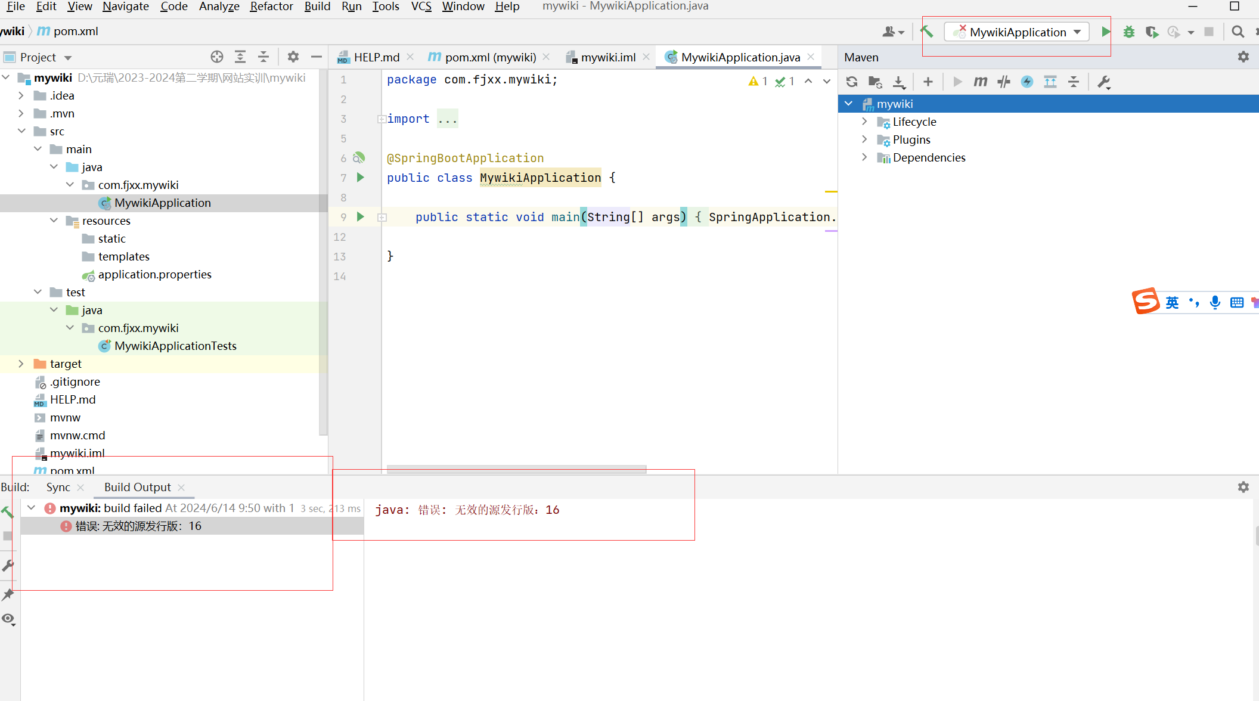Image resolution: width=1259 pixels, height=701 pixels.
Task: Collapse mywiki build failed node
Action: tap(31, 508)
